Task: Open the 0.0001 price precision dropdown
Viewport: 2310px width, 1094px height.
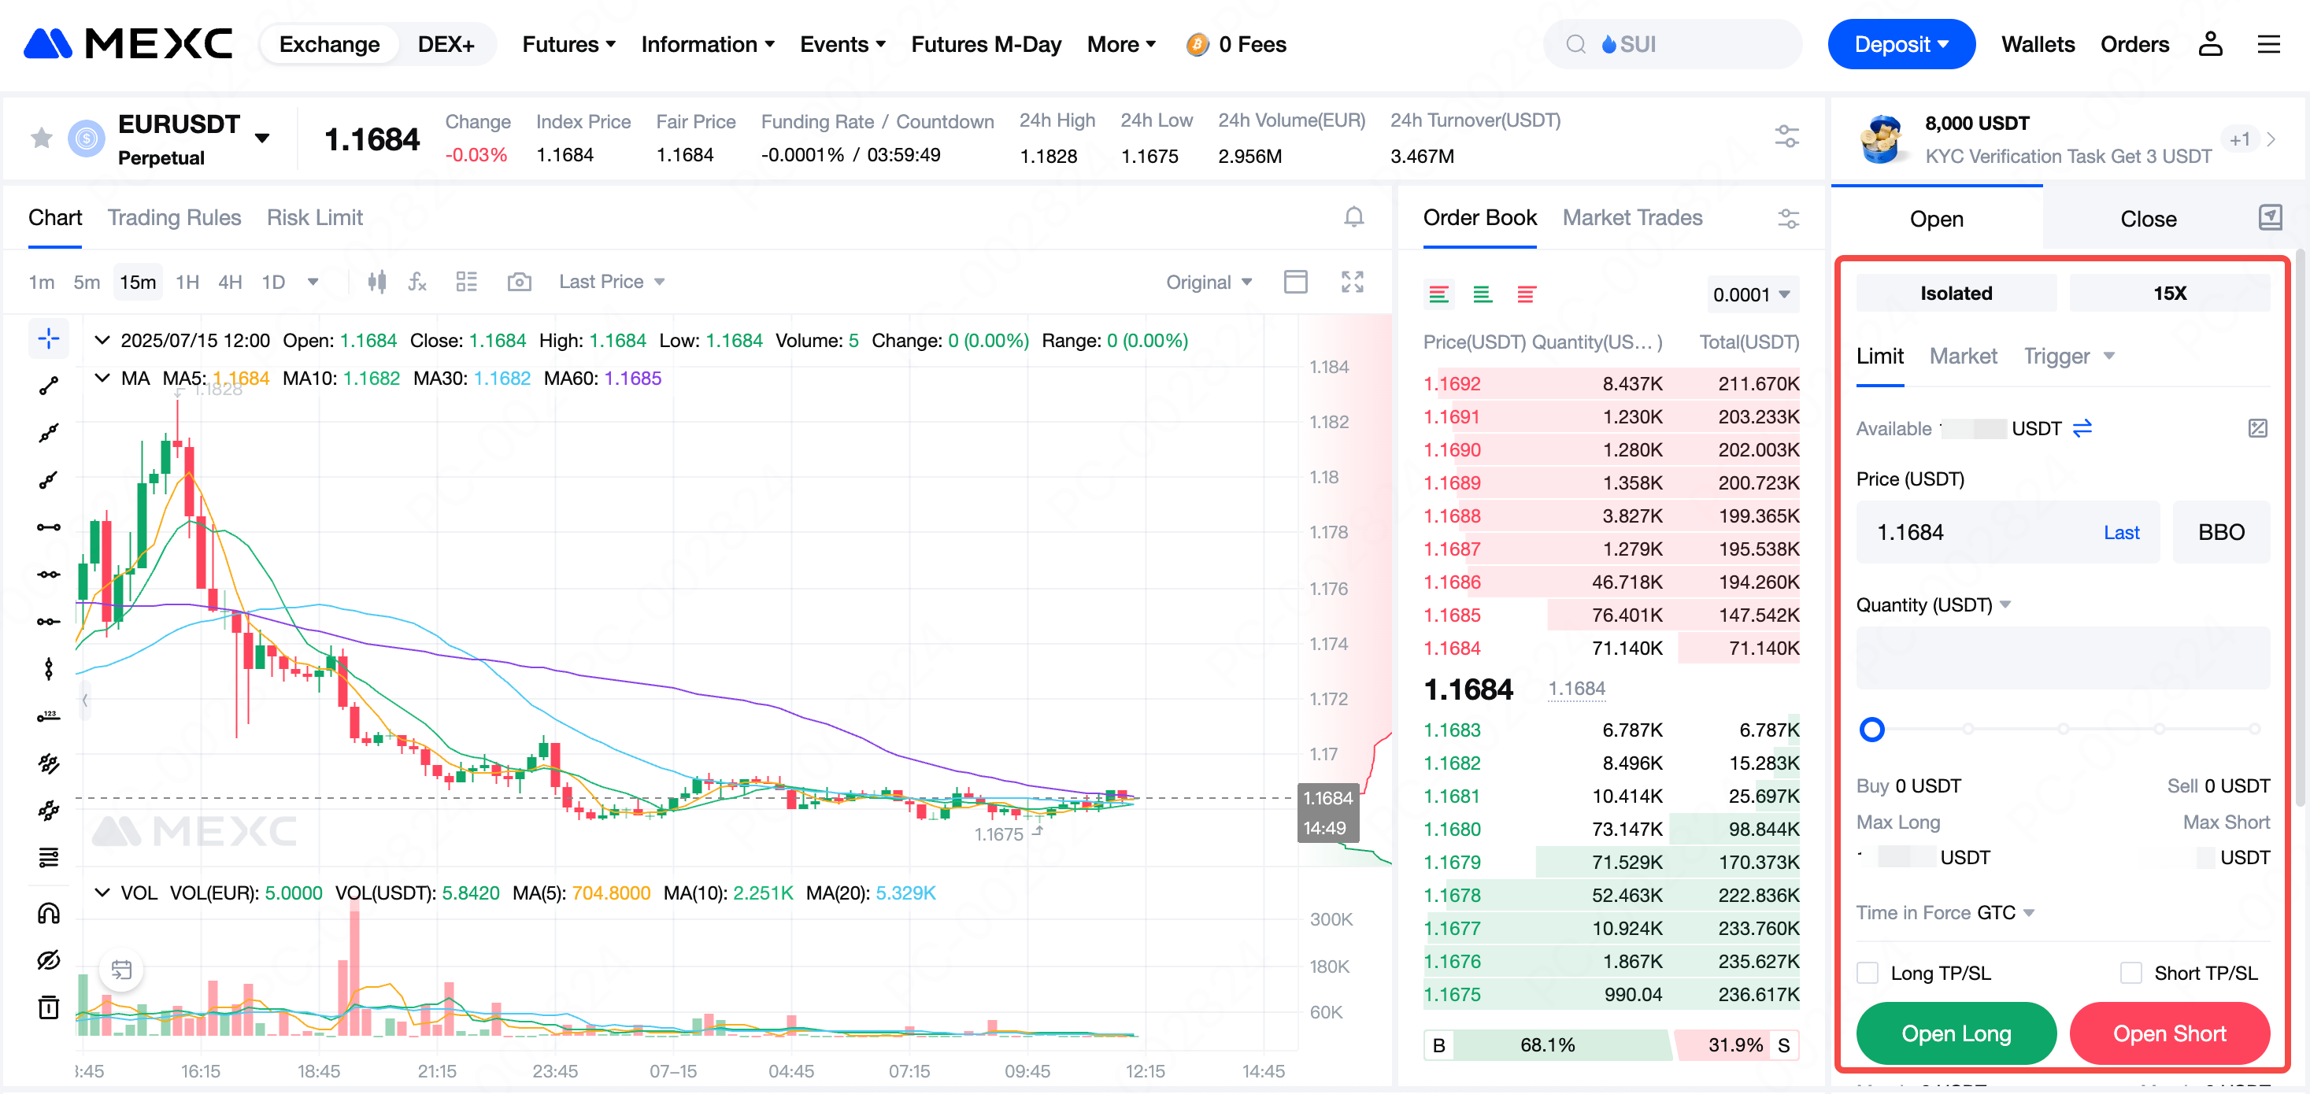Action: click(x=1750, y=294)
